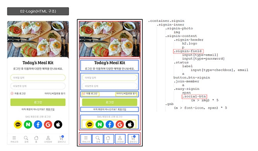Click the 아이디/비밀번호 찾기 link in the plain mockup
This screenshot has height=151, width=258.
click(55, 94)
